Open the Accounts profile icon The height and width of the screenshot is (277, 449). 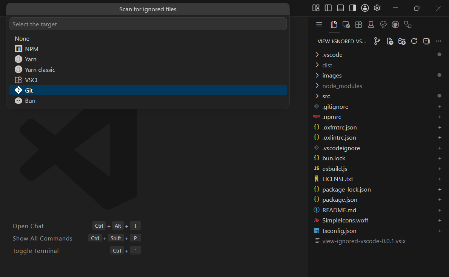point(365,8)
